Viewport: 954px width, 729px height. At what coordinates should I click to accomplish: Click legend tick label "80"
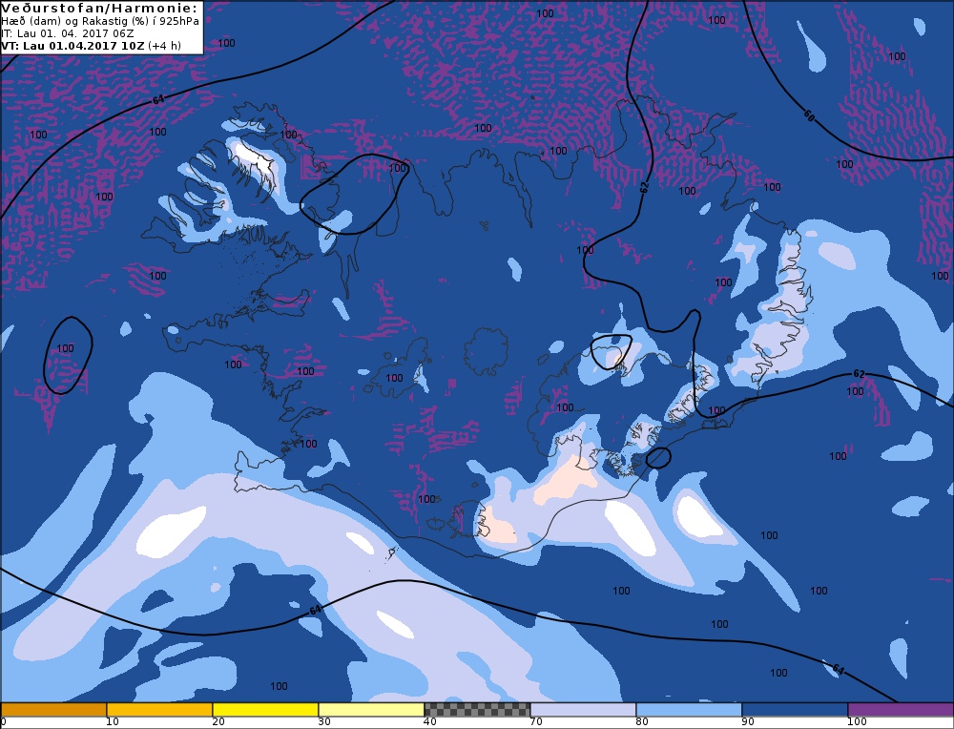point(642,721)
